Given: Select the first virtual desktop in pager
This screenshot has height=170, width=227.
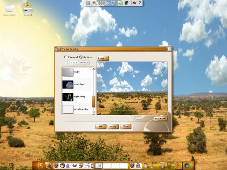Looking at the screenshot, I should tap(99, 166).
